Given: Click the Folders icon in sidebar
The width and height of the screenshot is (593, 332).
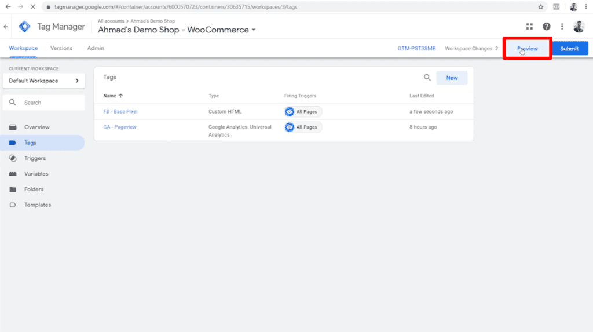Looking at the screenshot, I should click(13, 189).
